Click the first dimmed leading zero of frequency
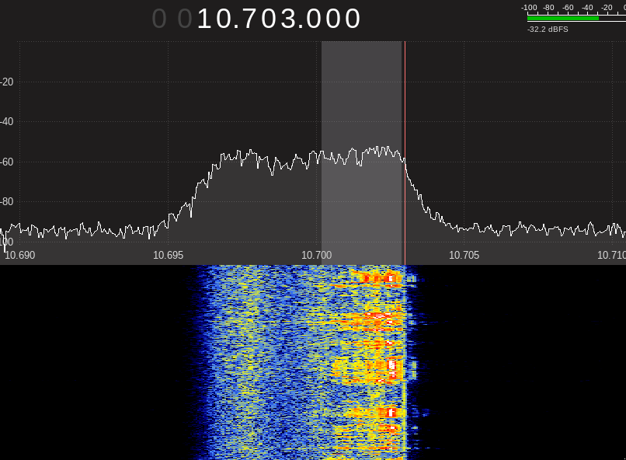The height and width of the screenshot is (460, 626). [159, 19]
